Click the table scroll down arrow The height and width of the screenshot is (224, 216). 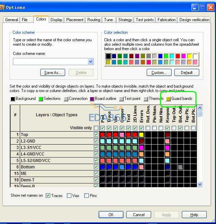tap(200, 184)
